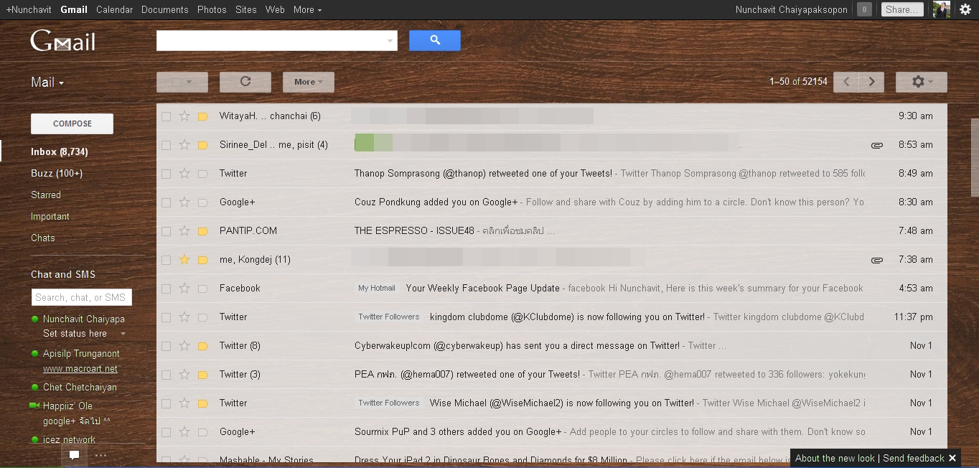Open the notifications counter showing 0

[865, 9]
